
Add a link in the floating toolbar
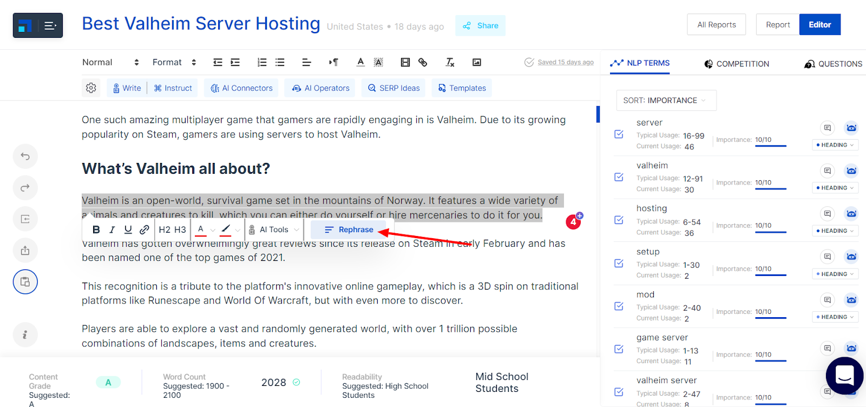click(145, 229)
